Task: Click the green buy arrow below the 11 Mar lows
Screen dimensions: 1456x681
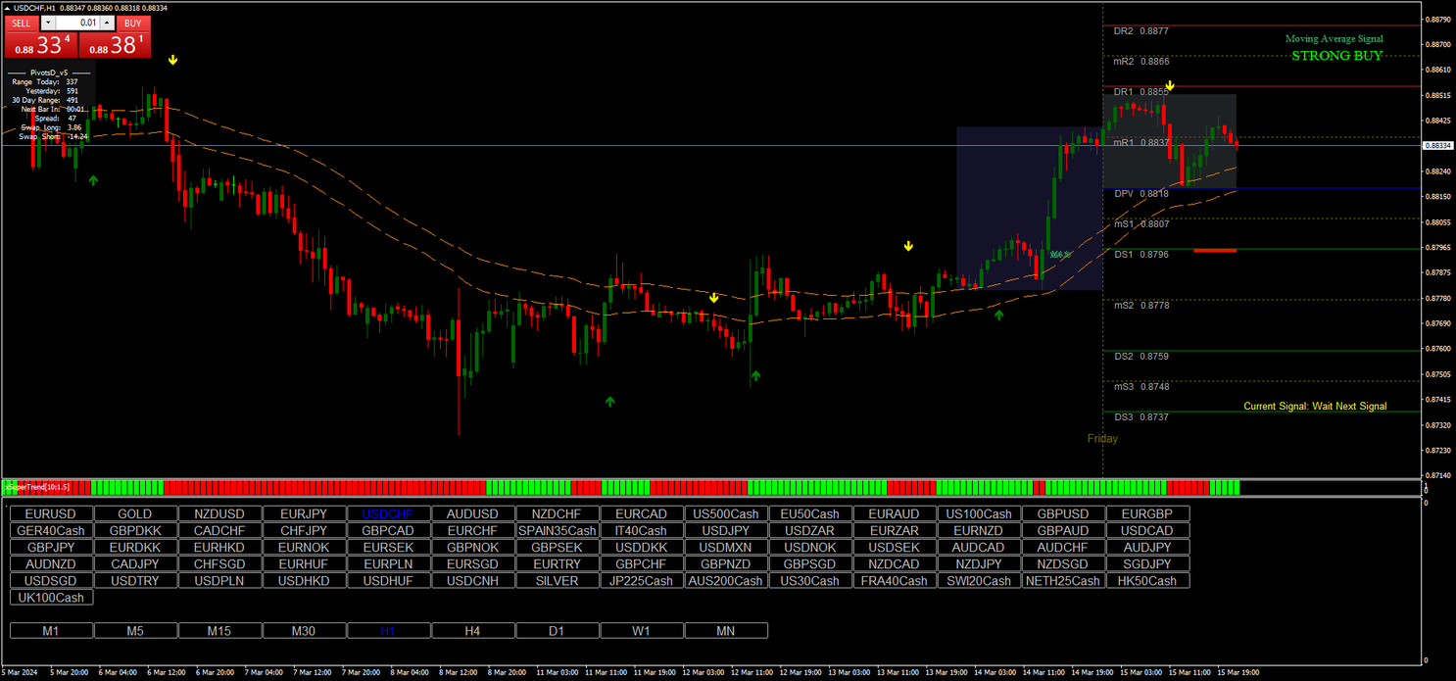Action: click(x=609, y=402)
